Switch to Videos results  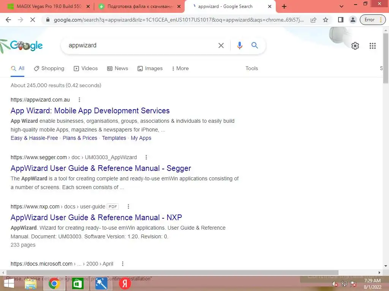(85, 69)
